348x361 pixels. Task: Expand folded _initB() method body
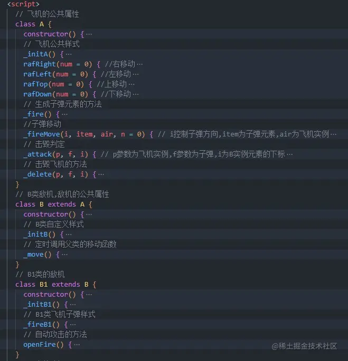(69, 235)
